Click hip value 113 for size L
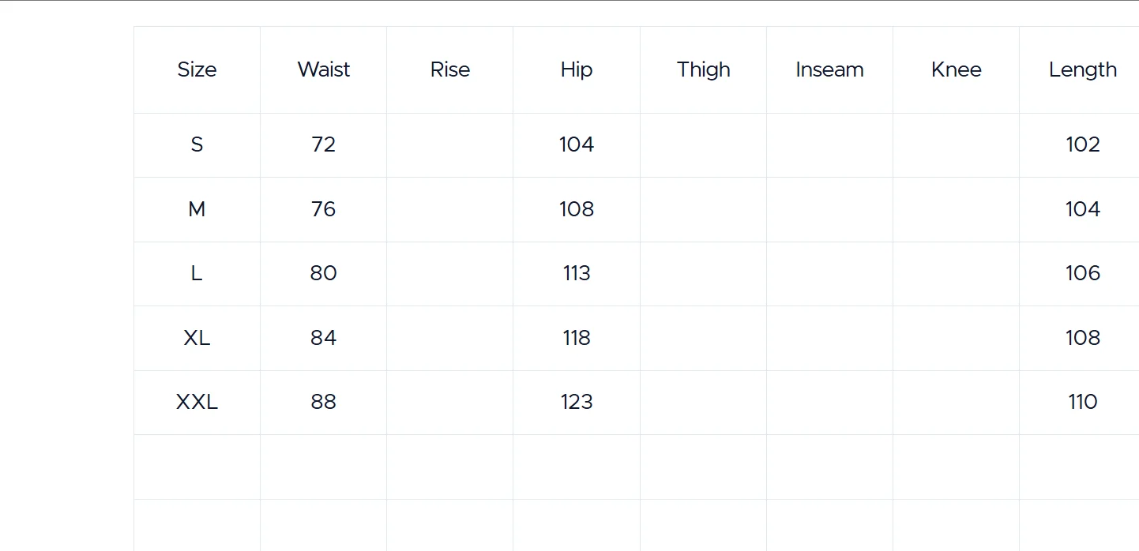This screenshot has height=551, width=1139. click(x=577, y=273)
